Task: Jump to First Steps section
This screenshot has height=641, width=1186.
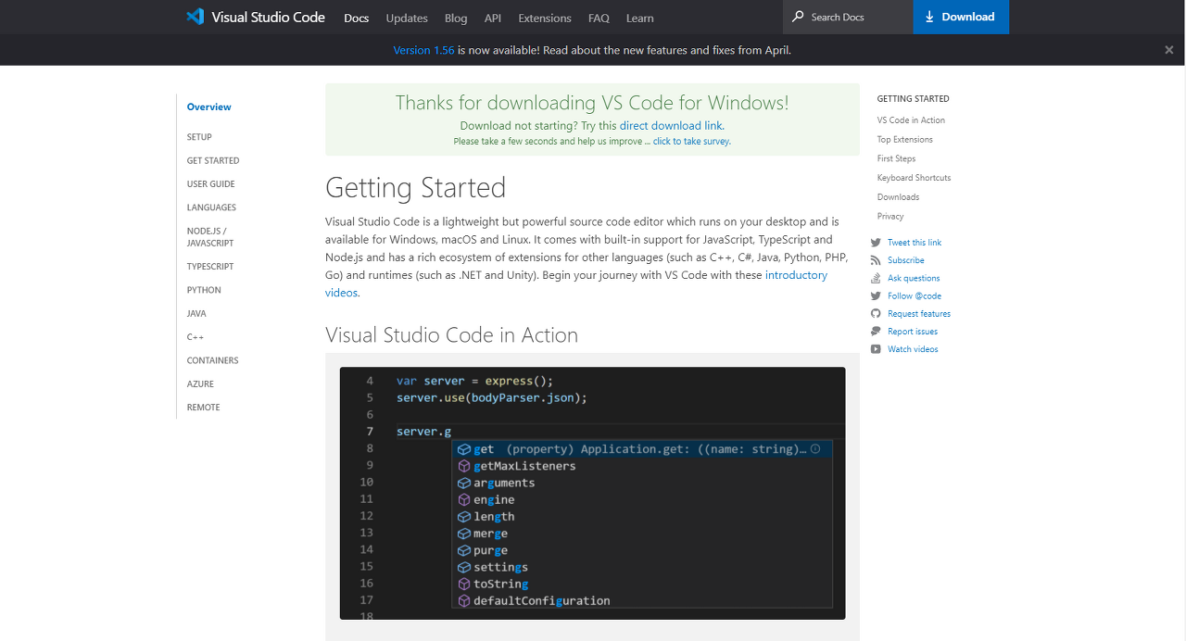Action: coord(896,158)
